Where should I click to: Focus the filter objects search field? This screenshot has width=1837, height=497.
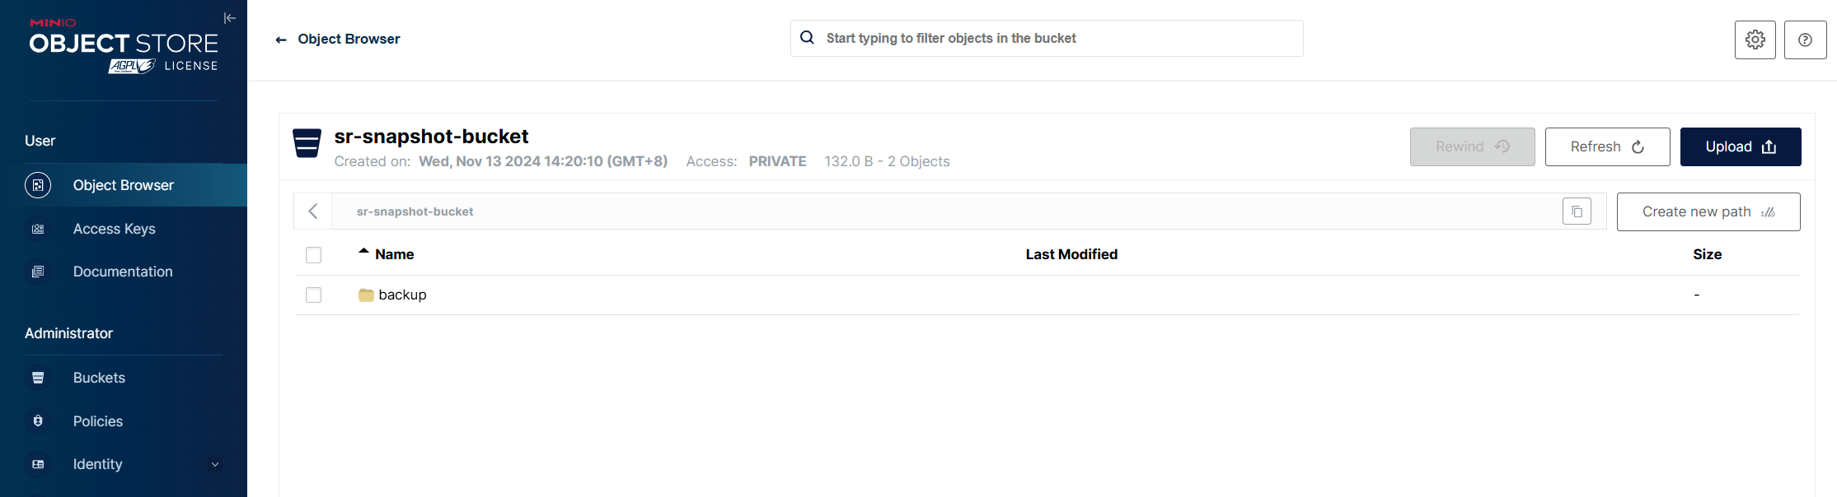[1047, 38]
